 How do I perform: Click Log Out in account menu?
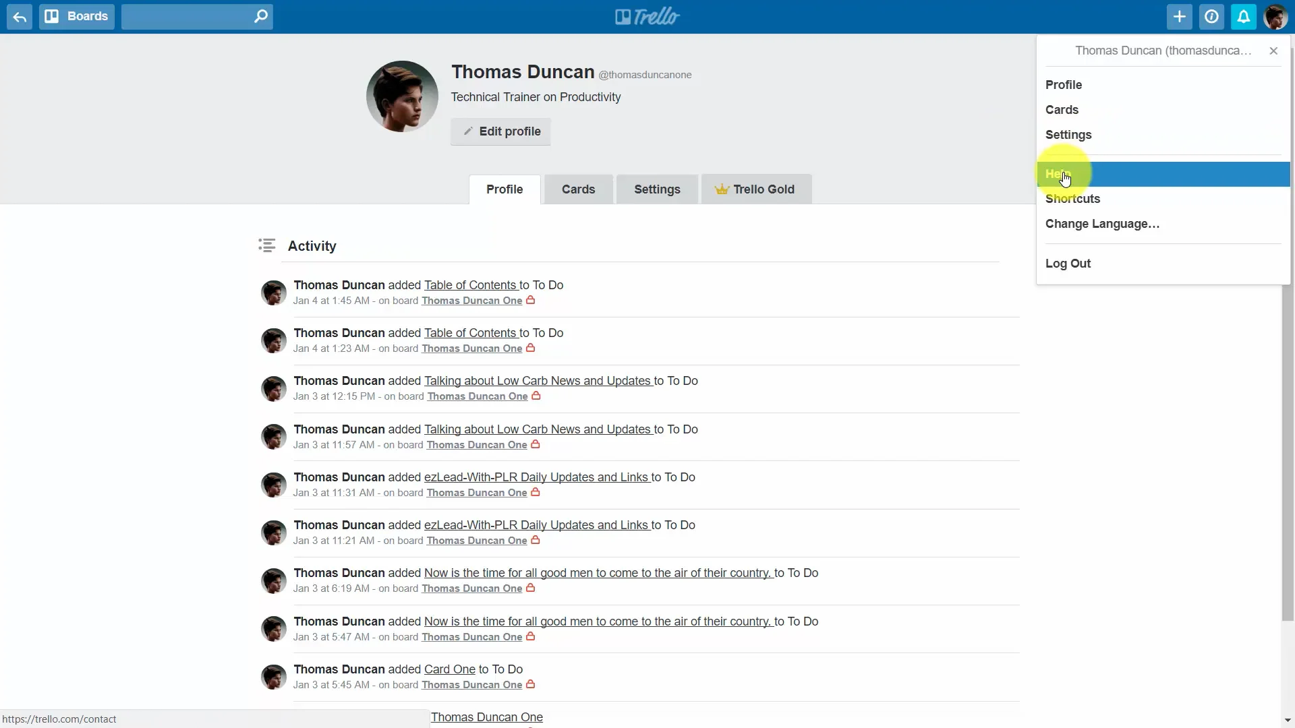coord(1163,264)
